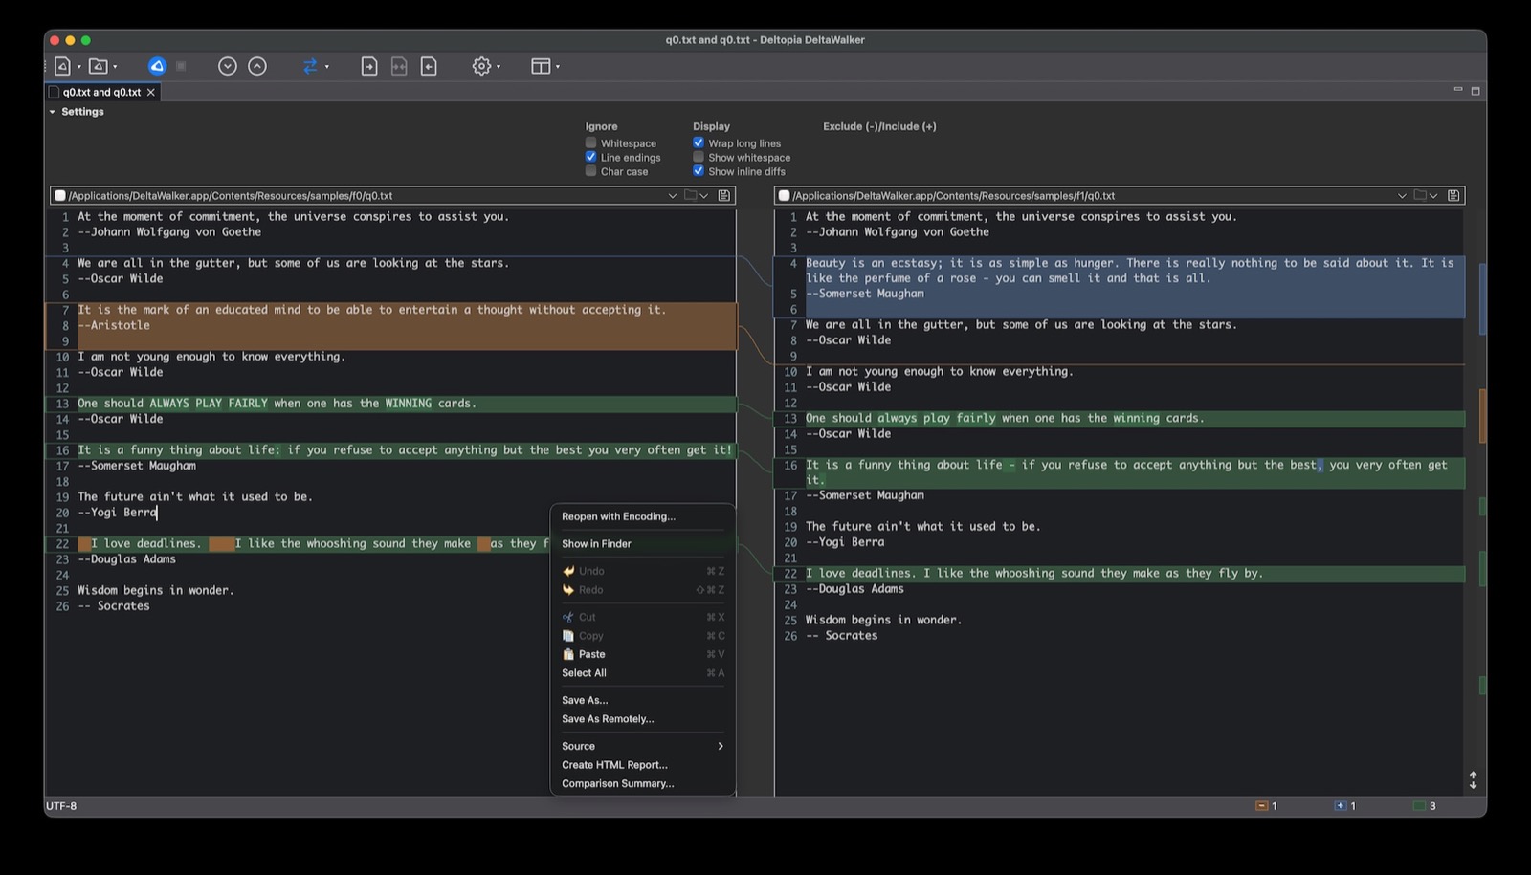
Task: Swap sides with the blue arrows icon
Action: [x=310, y=66]
